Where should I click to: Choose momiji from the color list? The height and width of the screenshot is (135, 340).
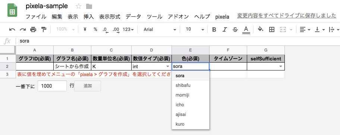pos(191,95)
